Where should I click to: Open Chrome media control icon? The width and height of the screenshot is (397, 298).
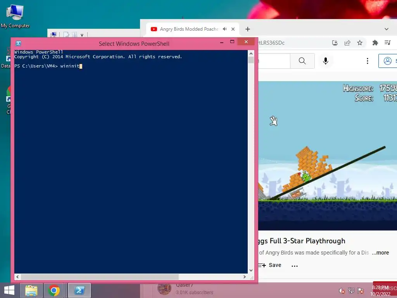387,43
